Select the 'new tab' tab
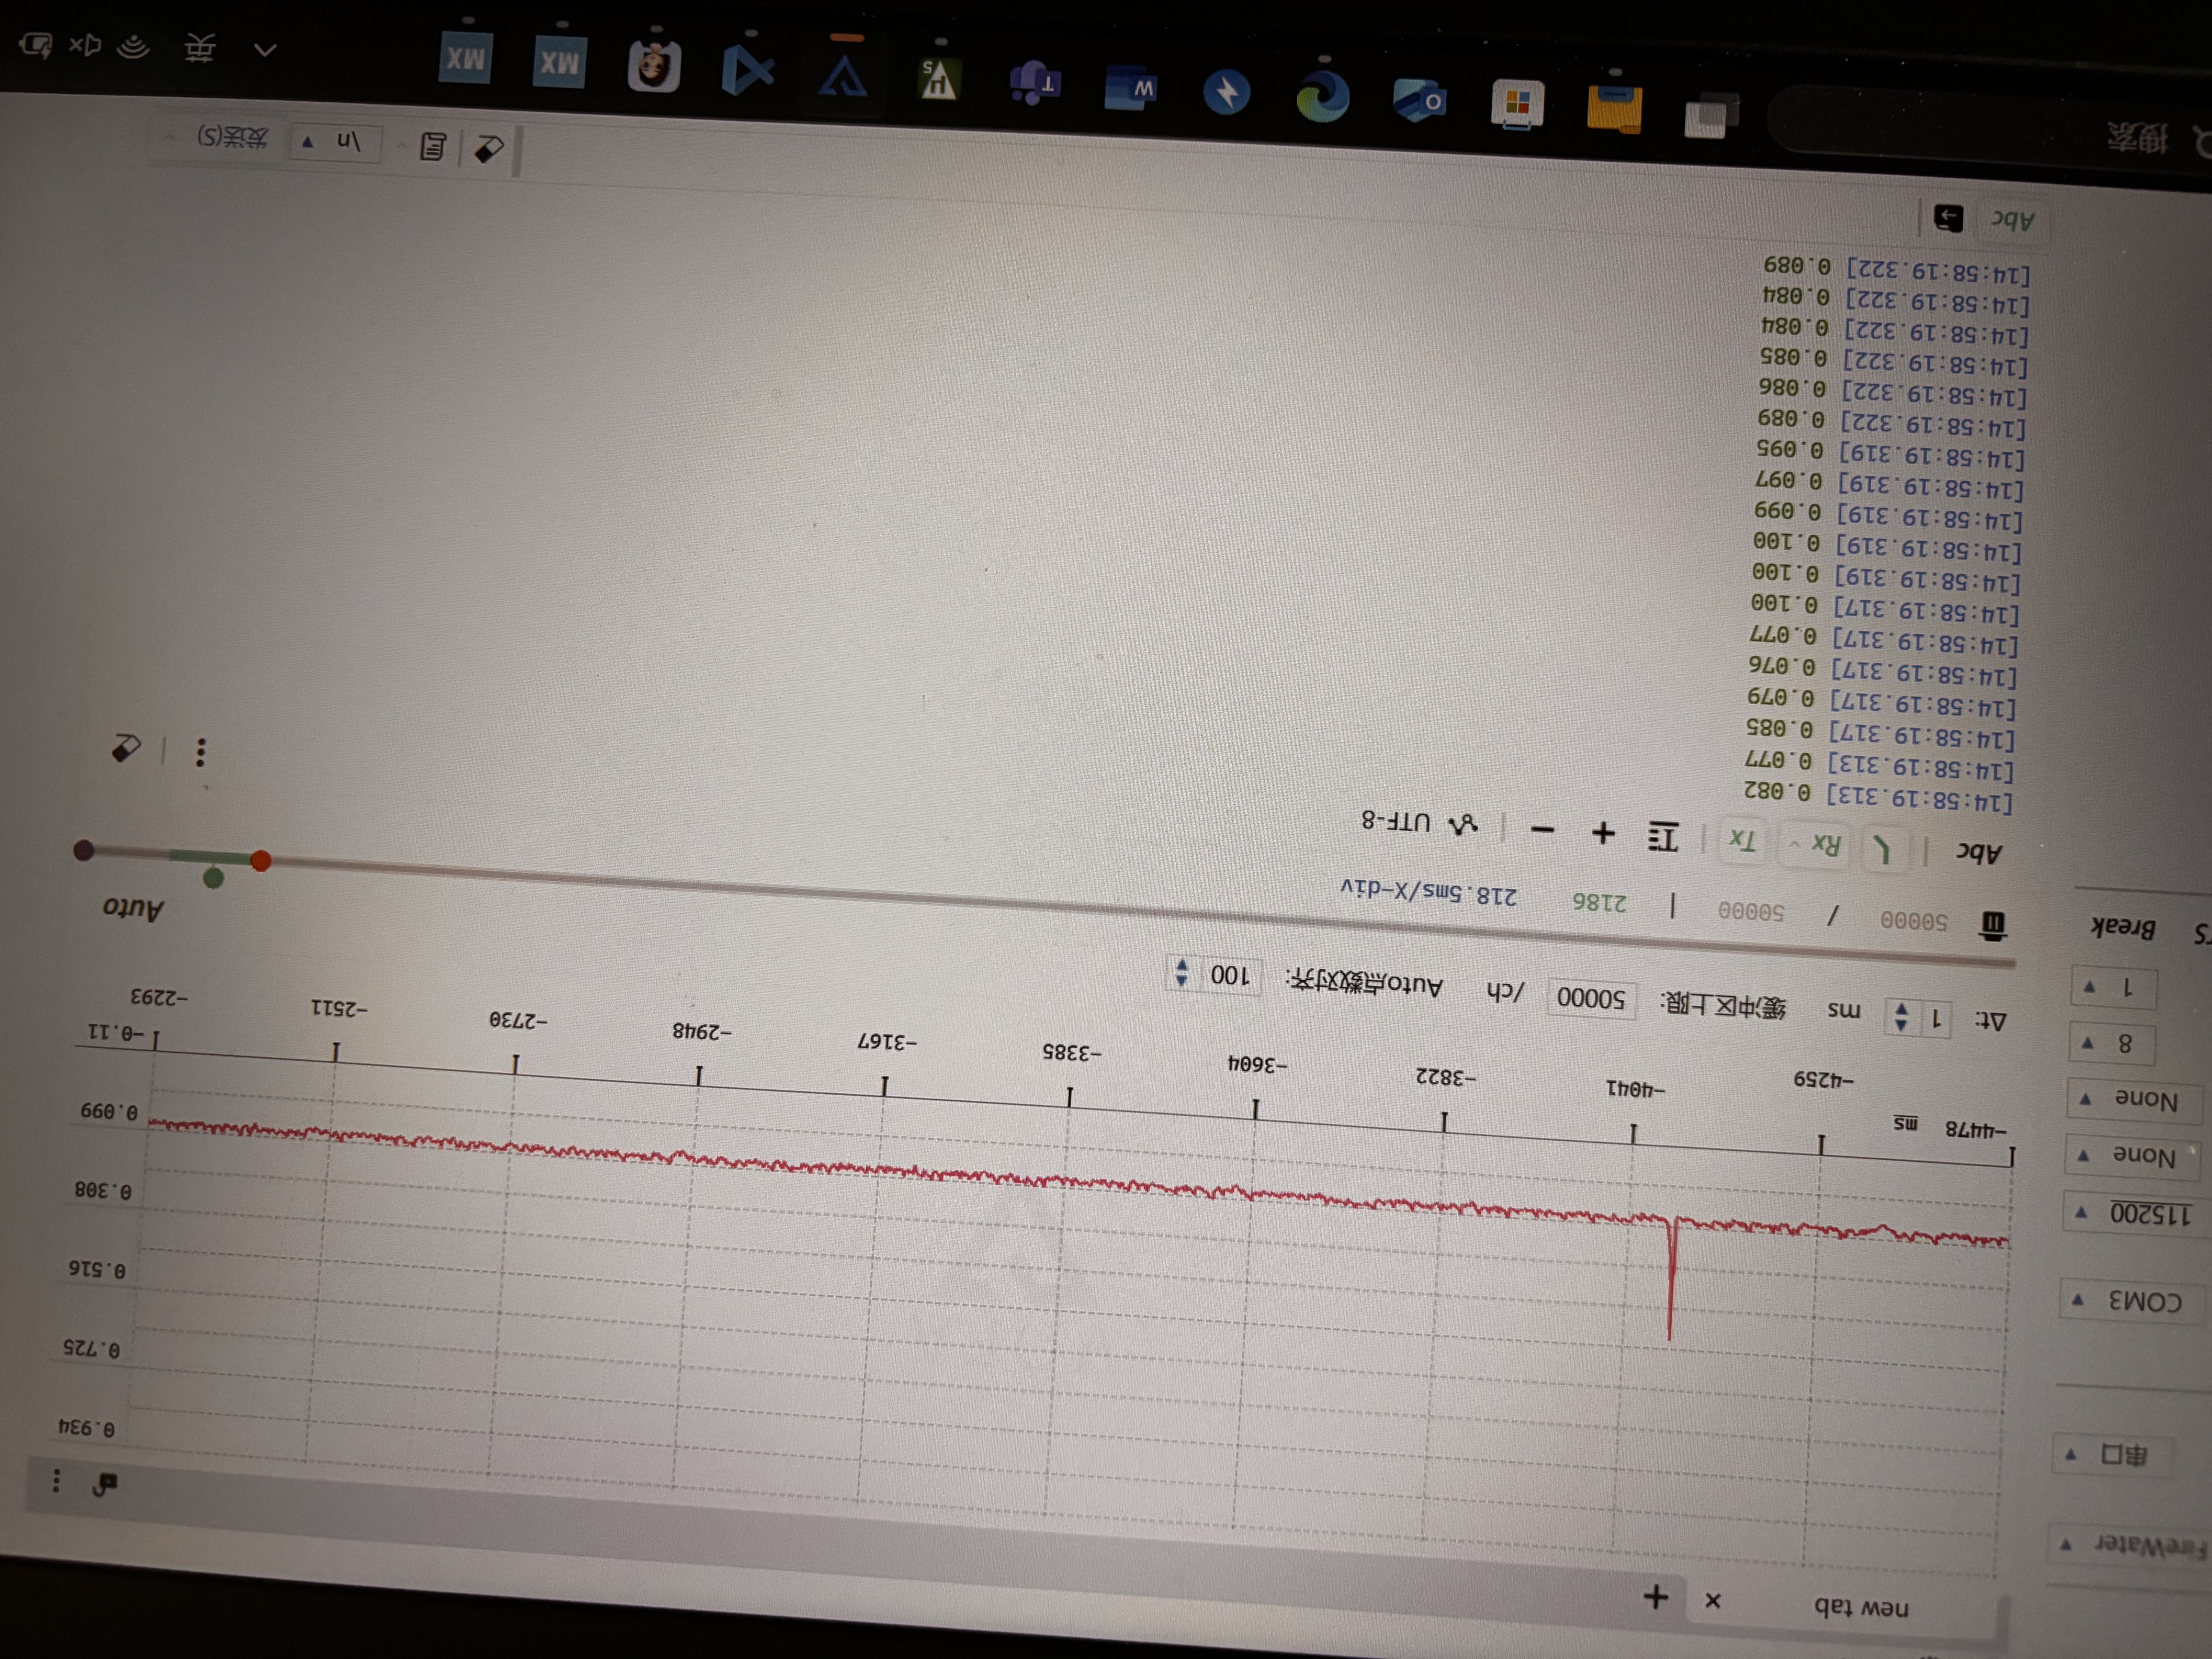The image size is (2212, 1659). (1861, 1607)
